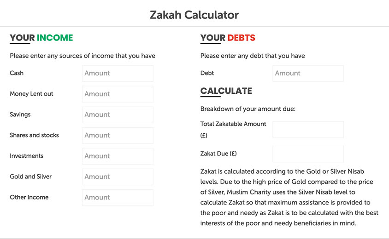Click the Gold and Silver amount field
The image size is (389, 239).
point(118,176)
